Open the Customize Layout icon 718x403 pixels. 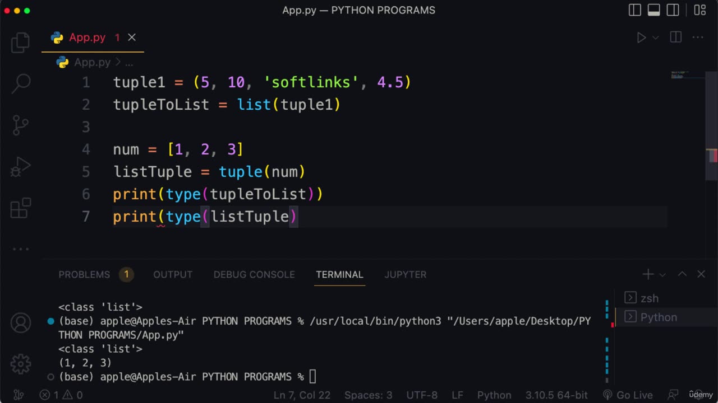pyautogui.click(x=699, y=10)
